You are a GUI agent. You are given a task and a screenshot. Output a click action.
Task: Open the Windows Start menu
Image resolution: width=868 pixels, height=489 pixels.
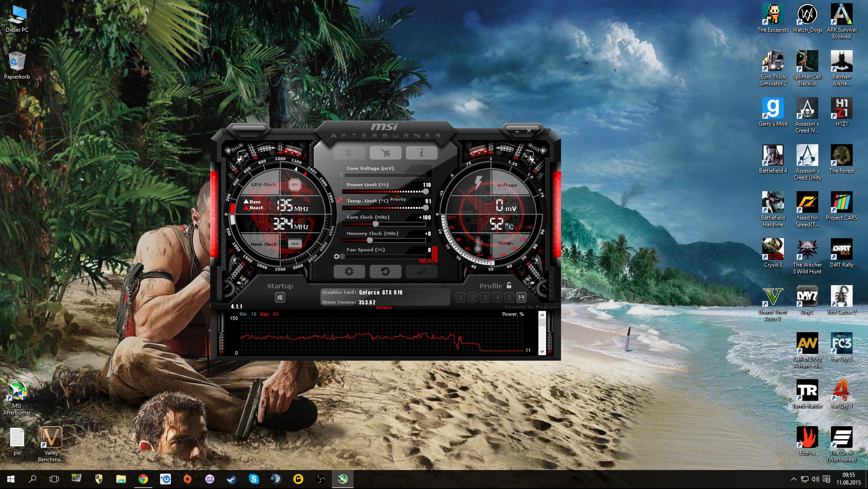point(11,479)
